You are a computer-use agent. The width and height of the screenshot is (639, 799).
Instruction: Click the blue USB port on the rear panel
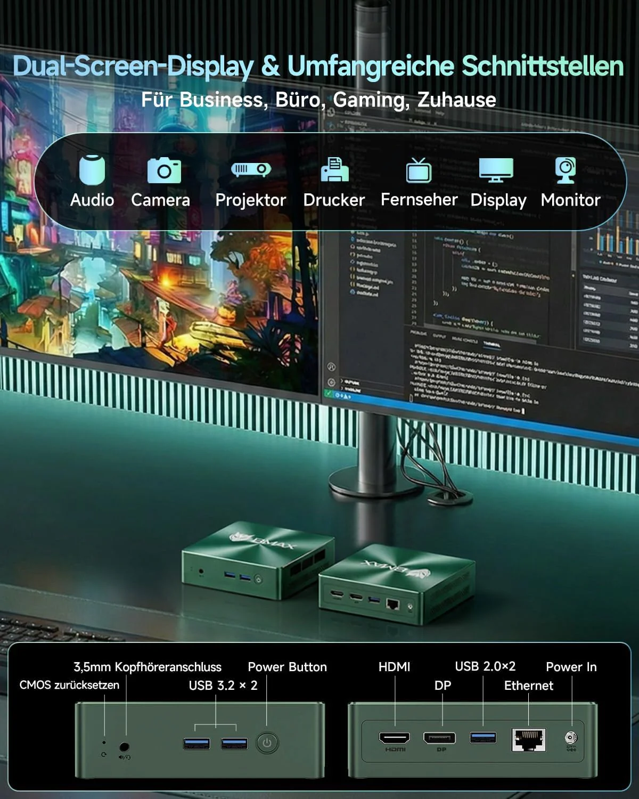click(483, 738)
